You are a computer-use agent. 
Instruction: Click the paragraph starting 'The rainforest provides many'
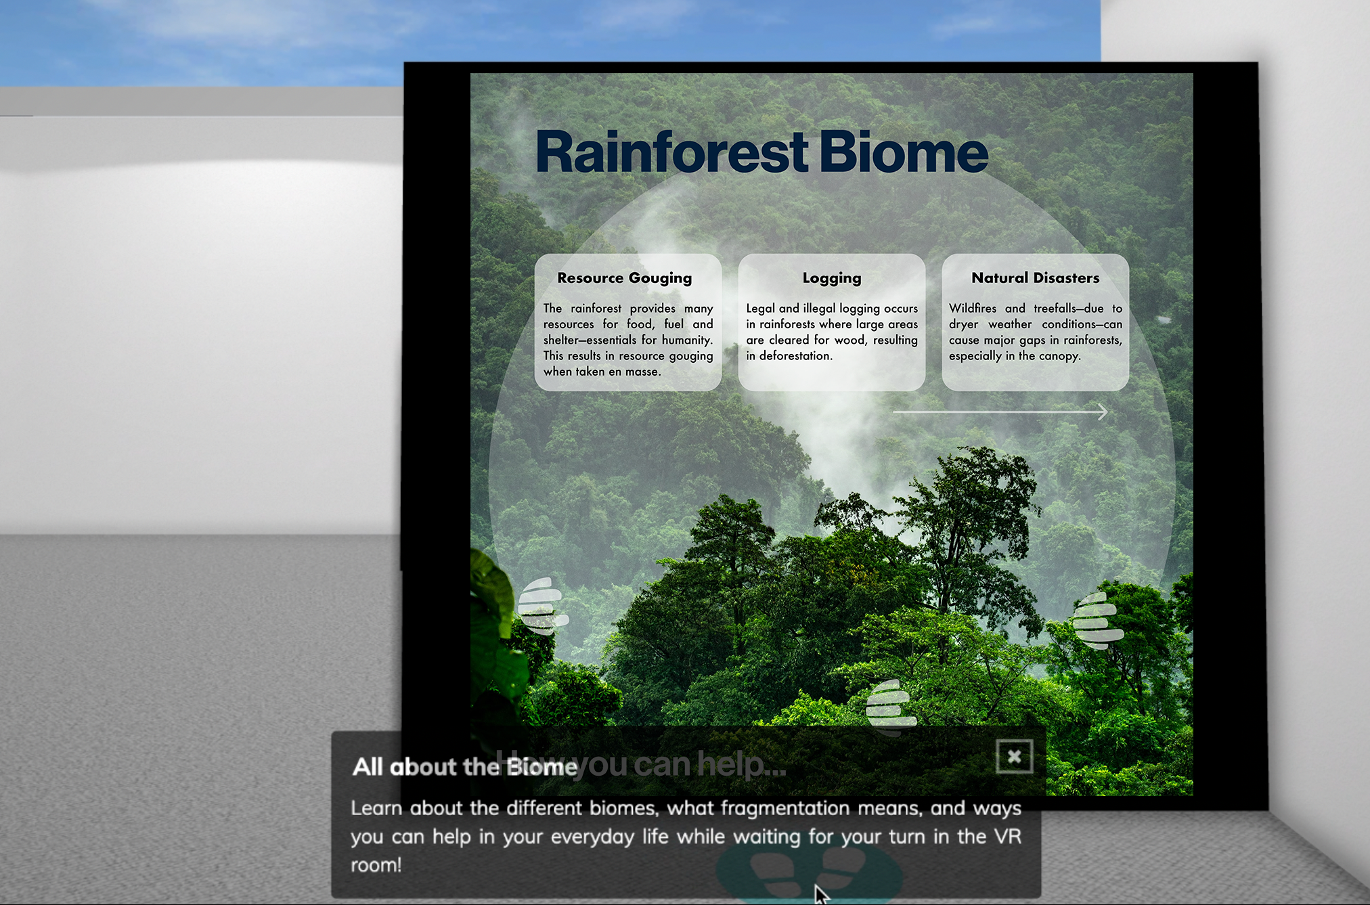[627, 340]
